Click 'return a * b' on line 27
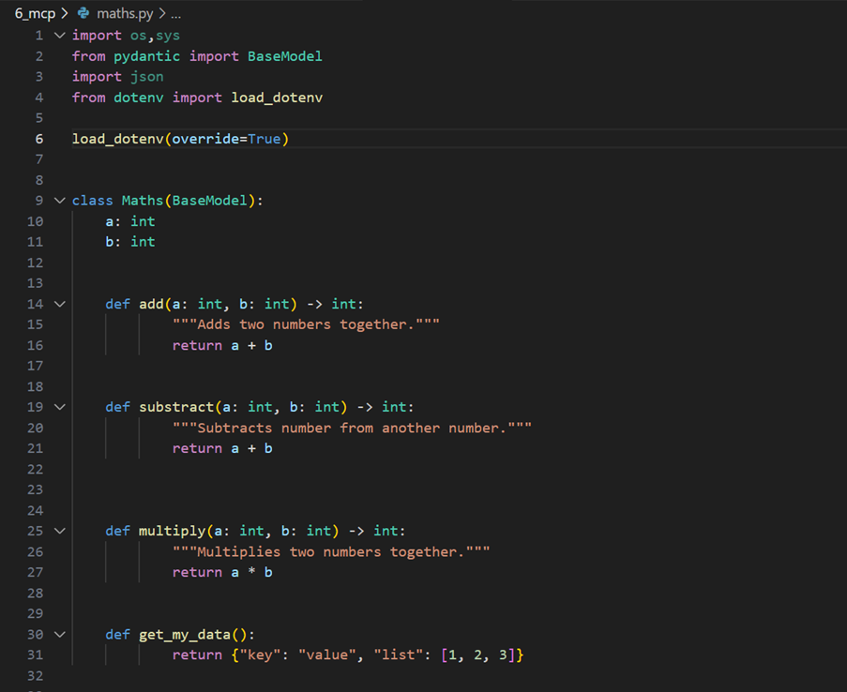This screenshot has height=692, width=847. coord(222,572)
